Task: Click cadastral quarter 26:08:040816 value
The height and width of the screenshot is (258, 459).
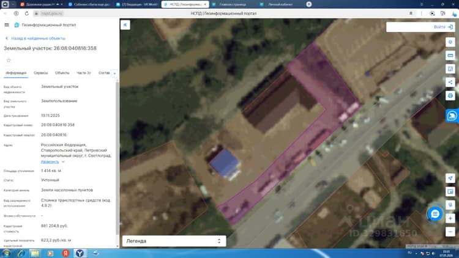Action: (54, 135)
